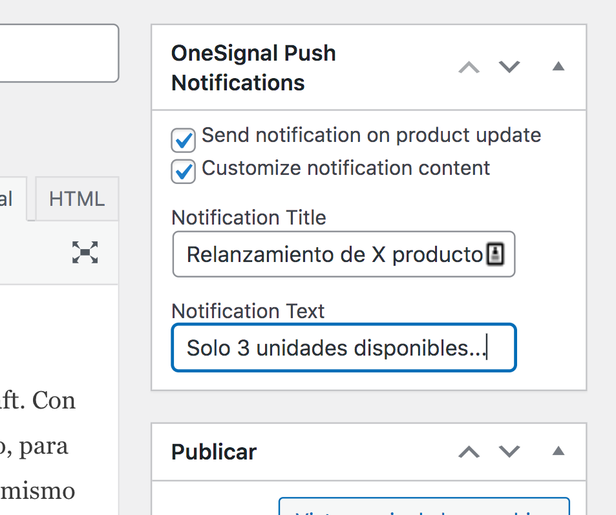The image size is (616, 515).
Task: Move the Publicar panel down
Action: 509,452
